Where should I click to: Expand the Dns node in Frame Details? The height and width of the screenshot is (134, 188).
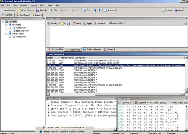point(48,116)
